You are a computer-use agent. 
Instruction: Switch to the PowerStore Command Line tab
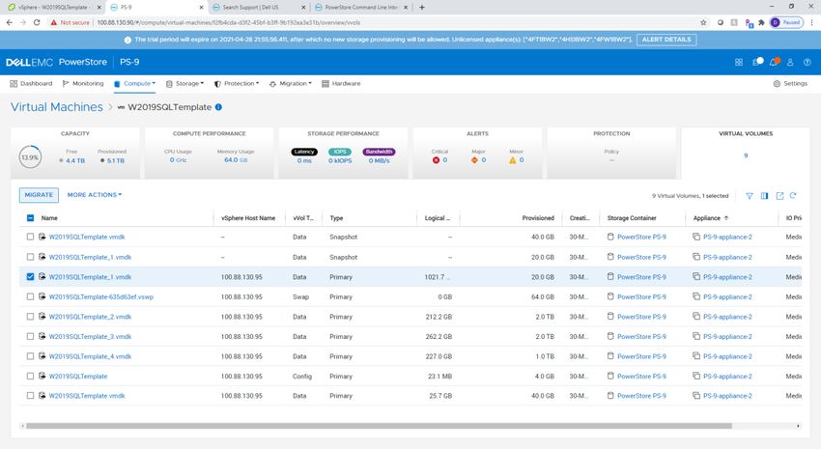point(361,8)
